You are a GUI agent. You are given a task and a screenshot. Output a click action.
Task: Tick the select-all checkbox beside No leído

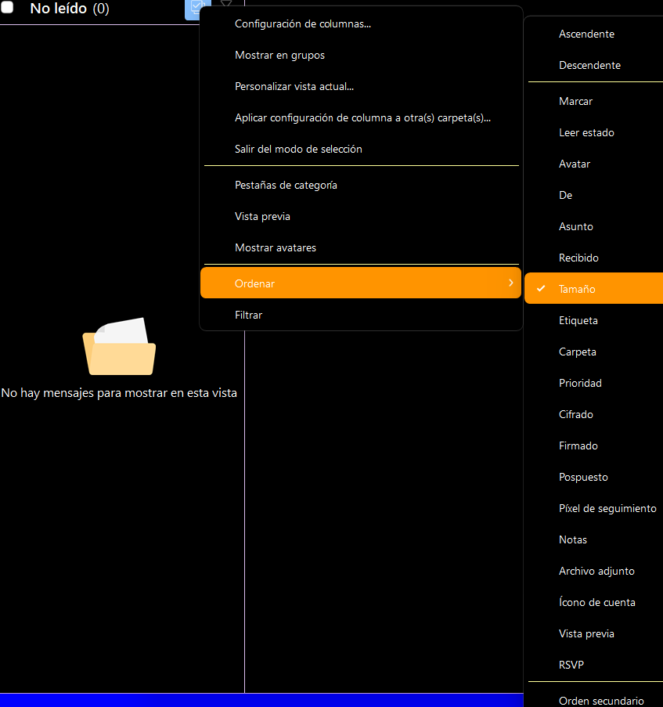(7, 8)
